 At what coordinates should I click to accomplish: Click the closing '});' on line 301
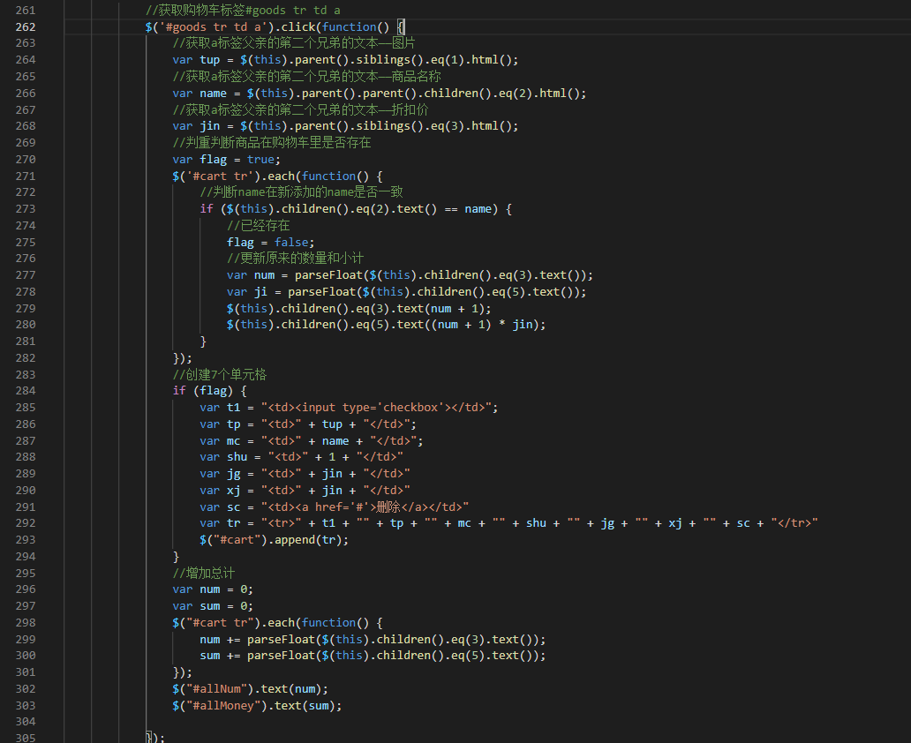[183, 672]
